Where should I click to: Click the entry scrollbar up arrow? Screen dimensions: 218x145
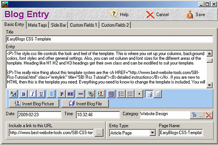[x=210, y=54]
